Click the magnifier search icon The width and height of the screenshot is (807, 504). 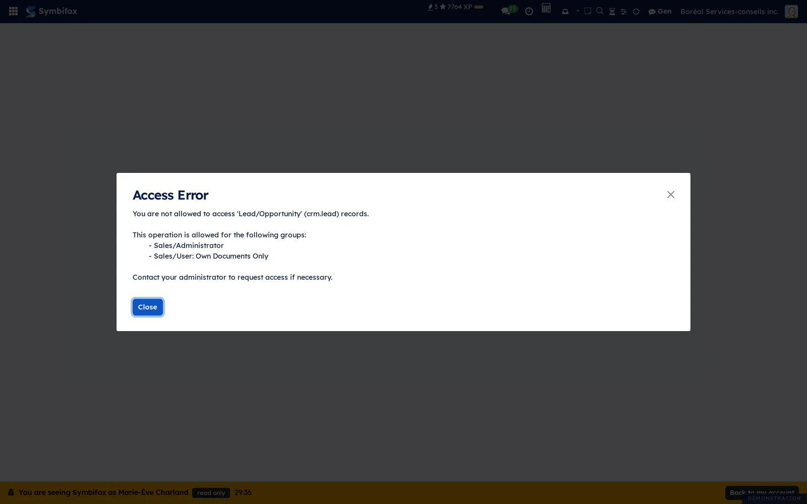[x=600, y=11]
